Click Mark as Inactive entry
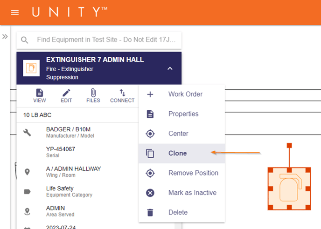Image resolution: width=321 pixels, height=229 pixels. click(x=182, y=193)
